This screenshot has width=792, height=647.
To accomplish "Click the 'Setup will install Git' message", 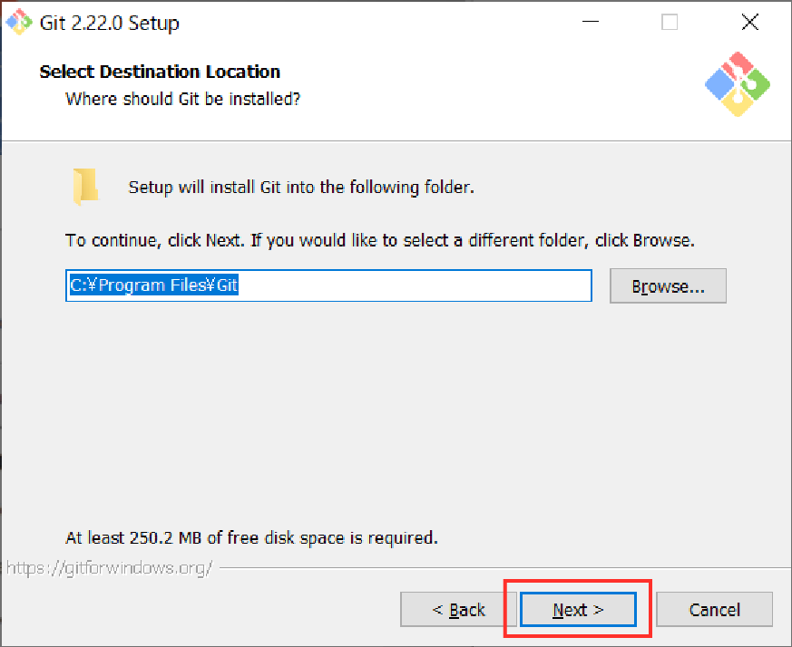I will click(301, 188).
